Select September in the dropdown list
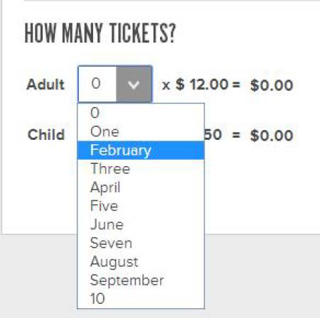 pyautogui.click(x=141, y=280)
